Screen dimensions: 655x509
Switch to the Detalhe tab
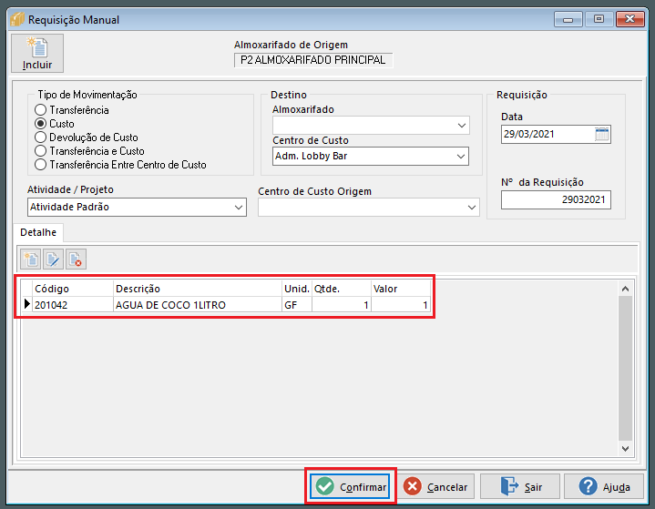point(38,232)
